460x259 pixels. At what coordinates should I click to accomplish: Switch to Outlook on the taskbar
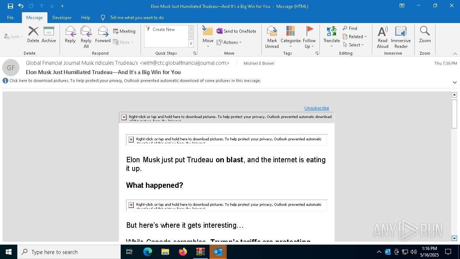[x=218, y=252]
